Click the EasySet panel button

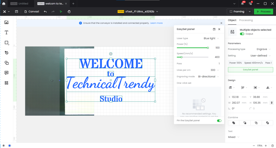[250, 69]
